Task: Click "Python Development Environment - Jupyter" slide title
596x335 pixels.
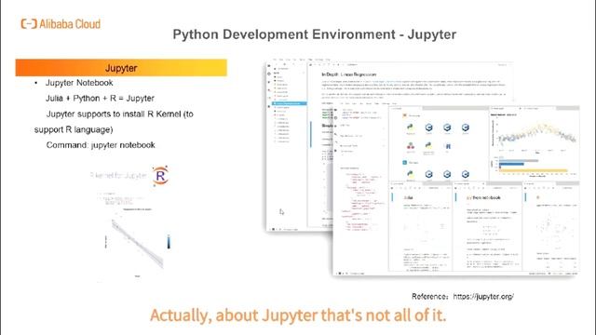Action: 315,34
